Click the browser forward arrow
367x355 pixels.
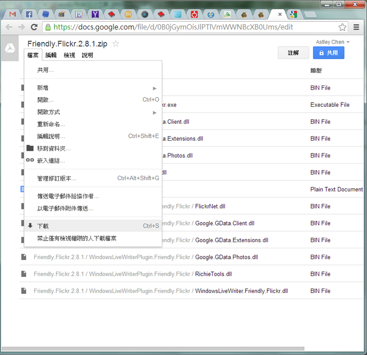21,27
